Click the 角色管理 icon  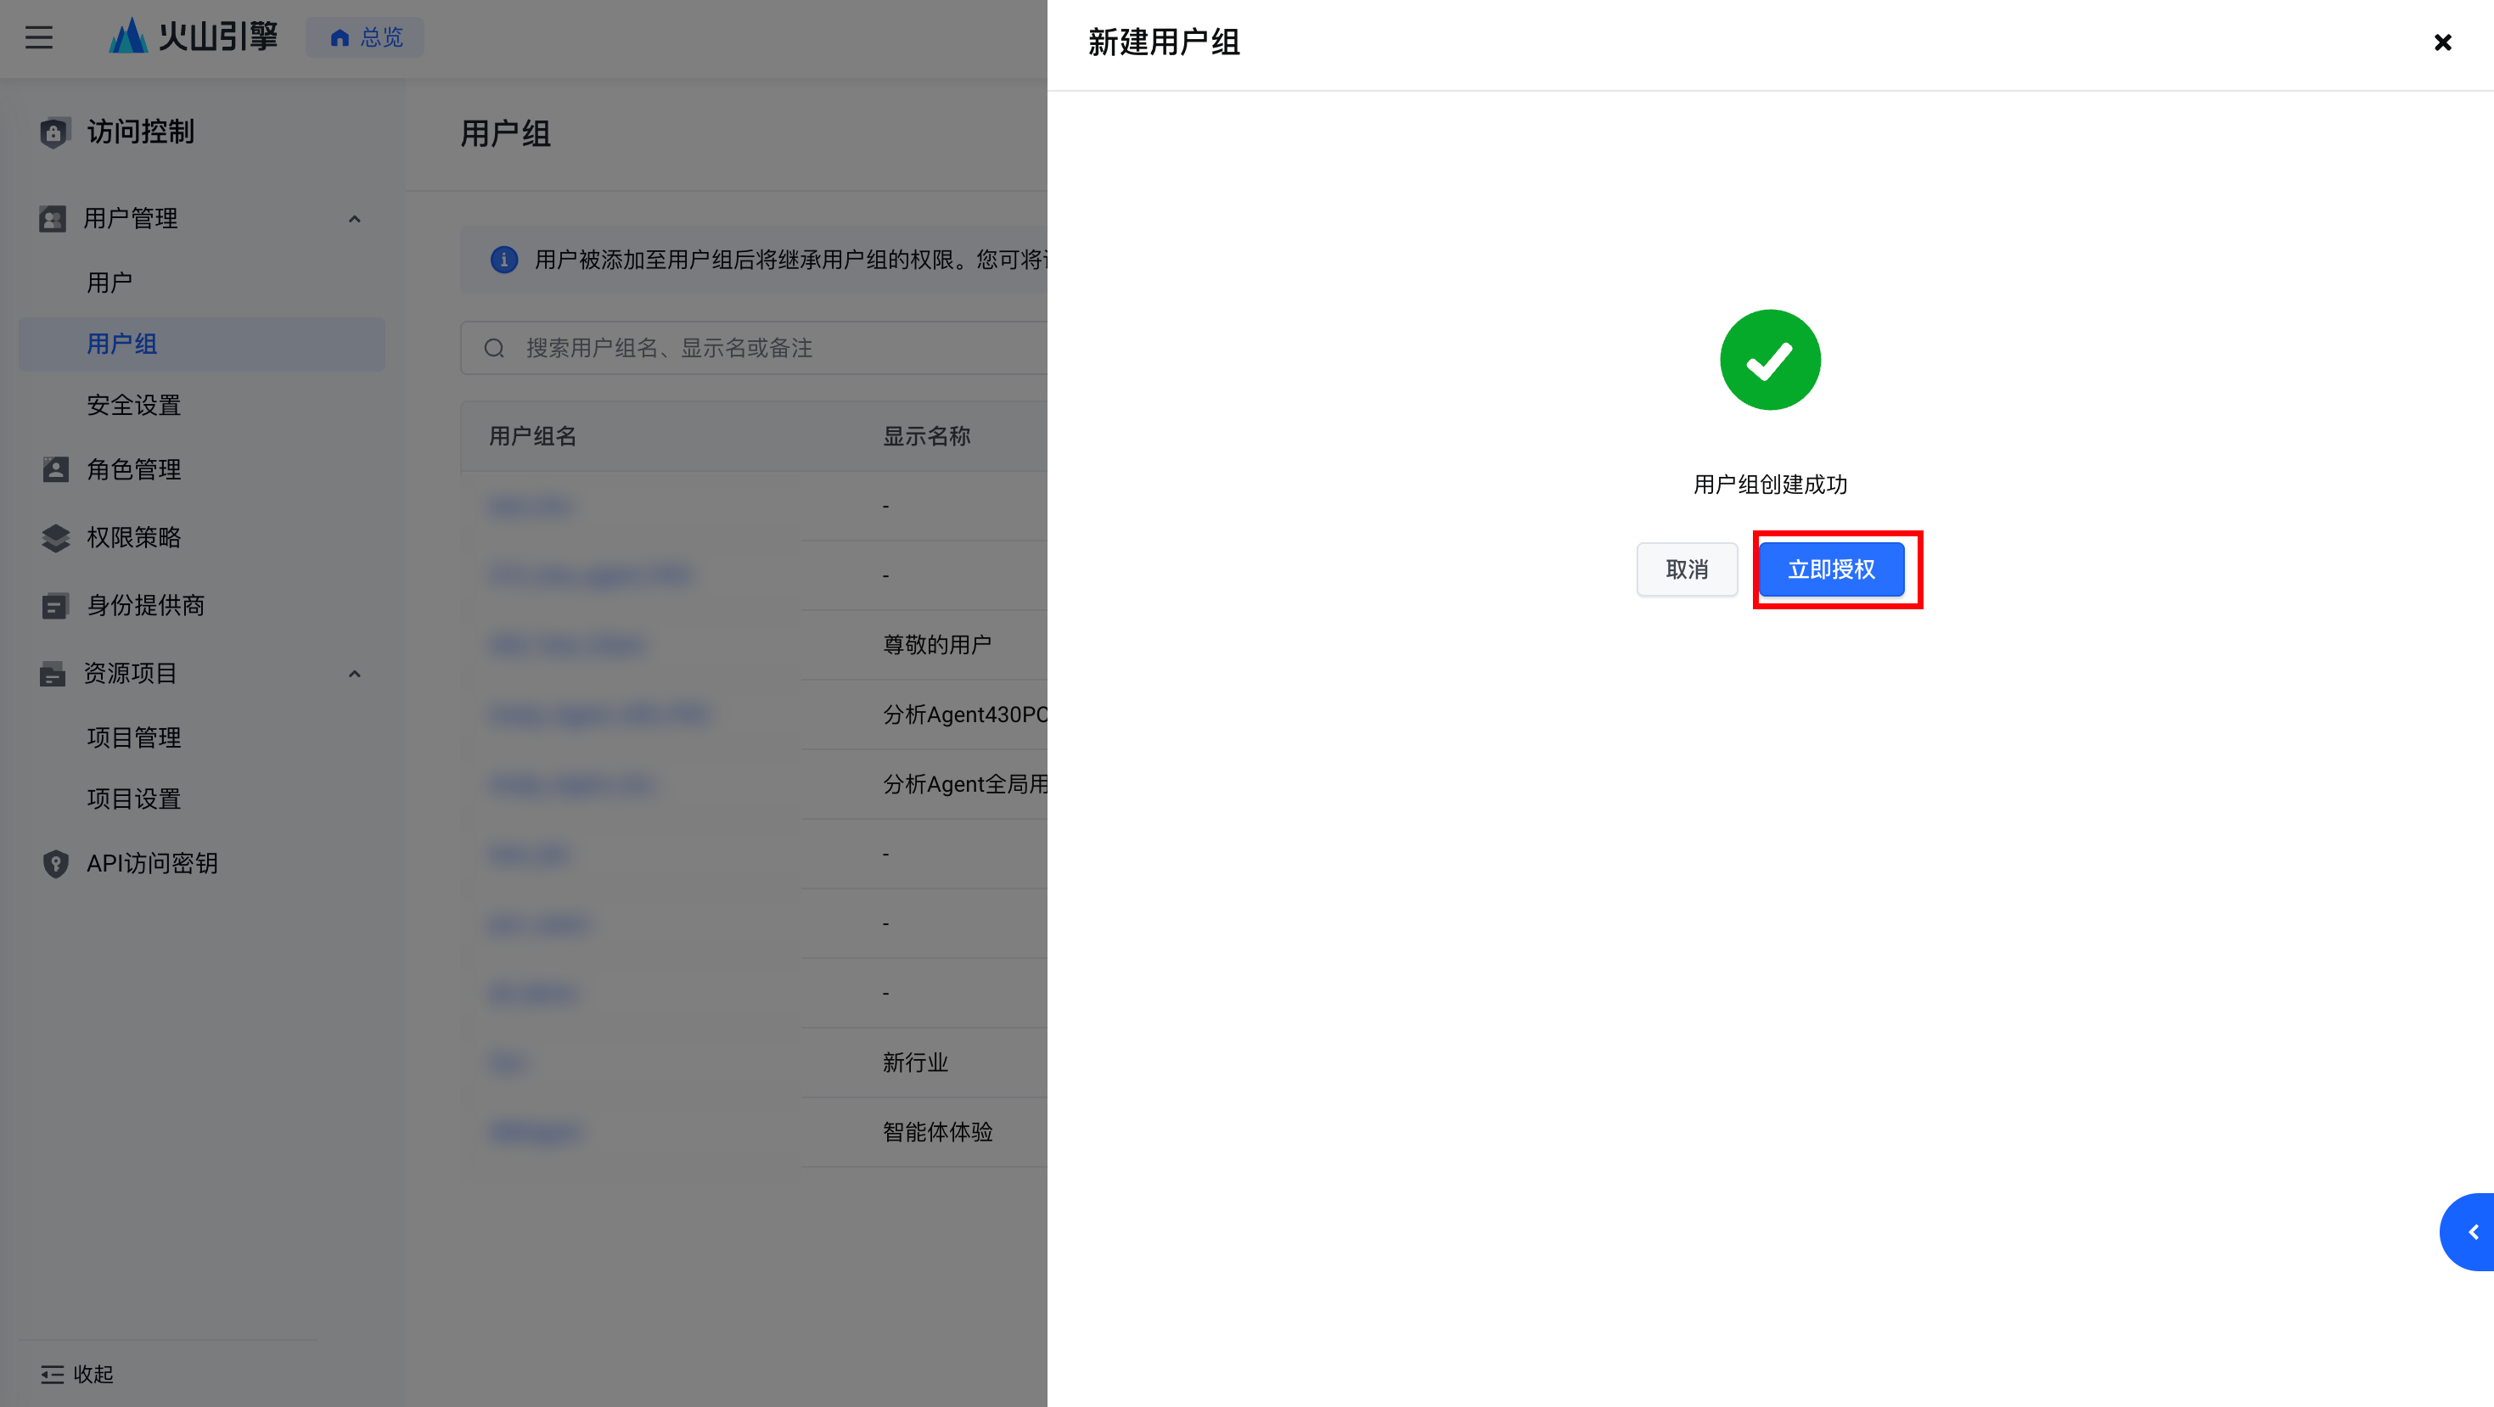coord(55,469)
